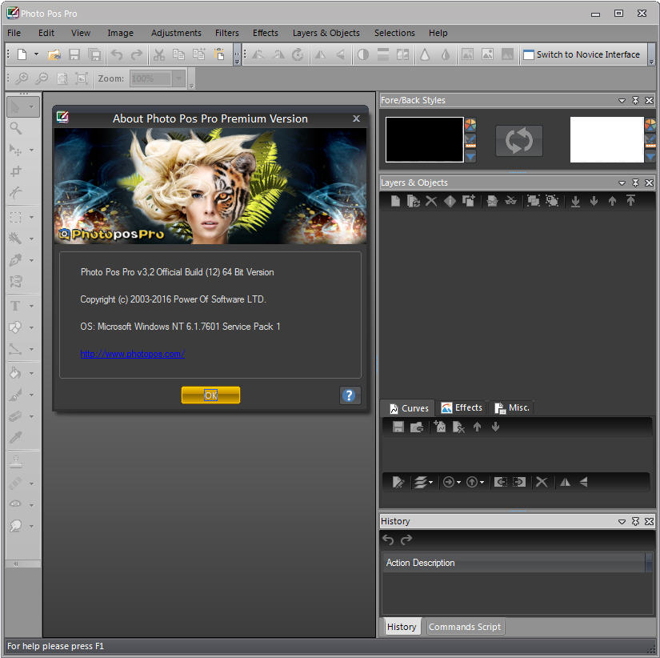
Task: Pin the Layers & Objects panel
Action: (635, 183)
